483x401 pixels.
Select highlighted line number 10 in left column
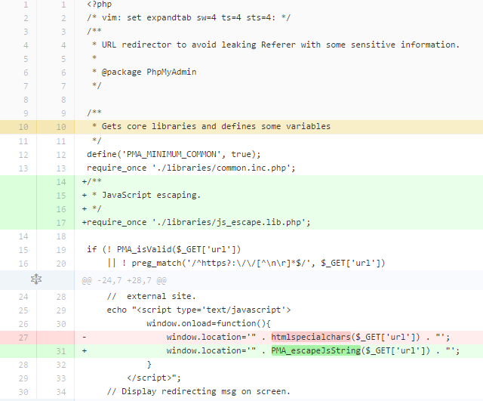point(23,127)
